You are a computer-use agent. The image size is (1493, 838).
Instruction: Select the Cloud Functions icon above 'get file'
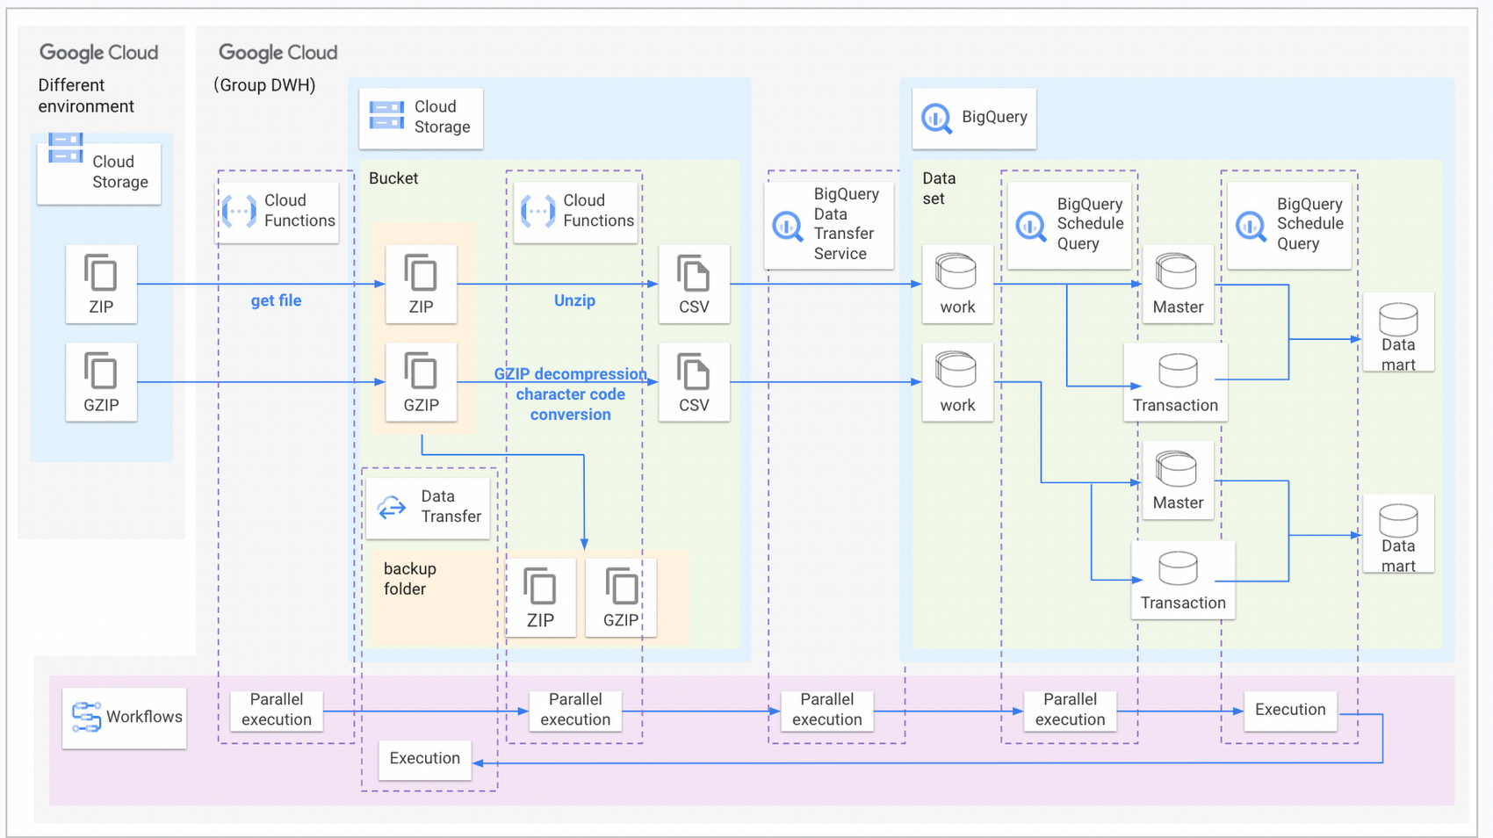point(239,211)
